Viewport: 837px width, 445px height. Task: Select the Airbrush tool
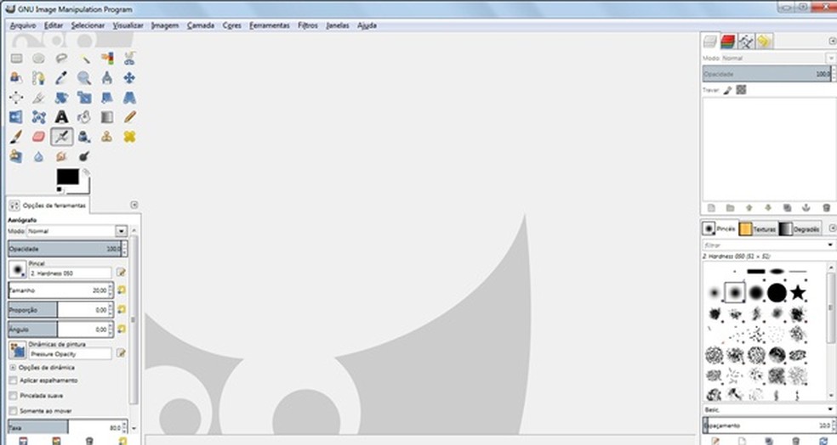61,137
